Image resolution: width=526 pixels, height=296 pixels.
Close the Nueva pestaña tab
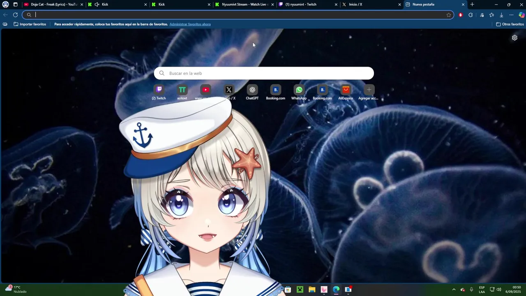[463, 5]
